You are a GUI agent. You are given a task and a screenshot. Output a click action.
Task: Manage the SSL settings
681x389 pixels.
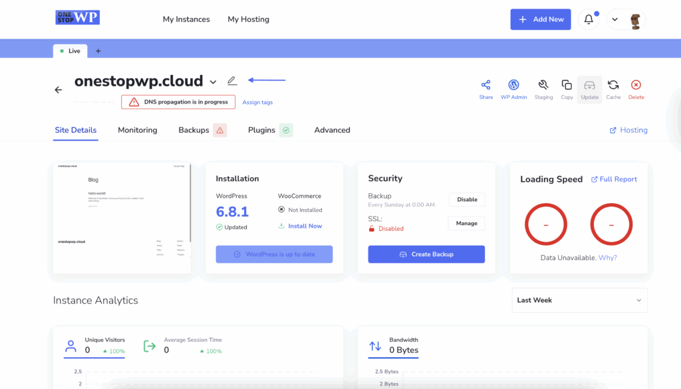point(466,223)
